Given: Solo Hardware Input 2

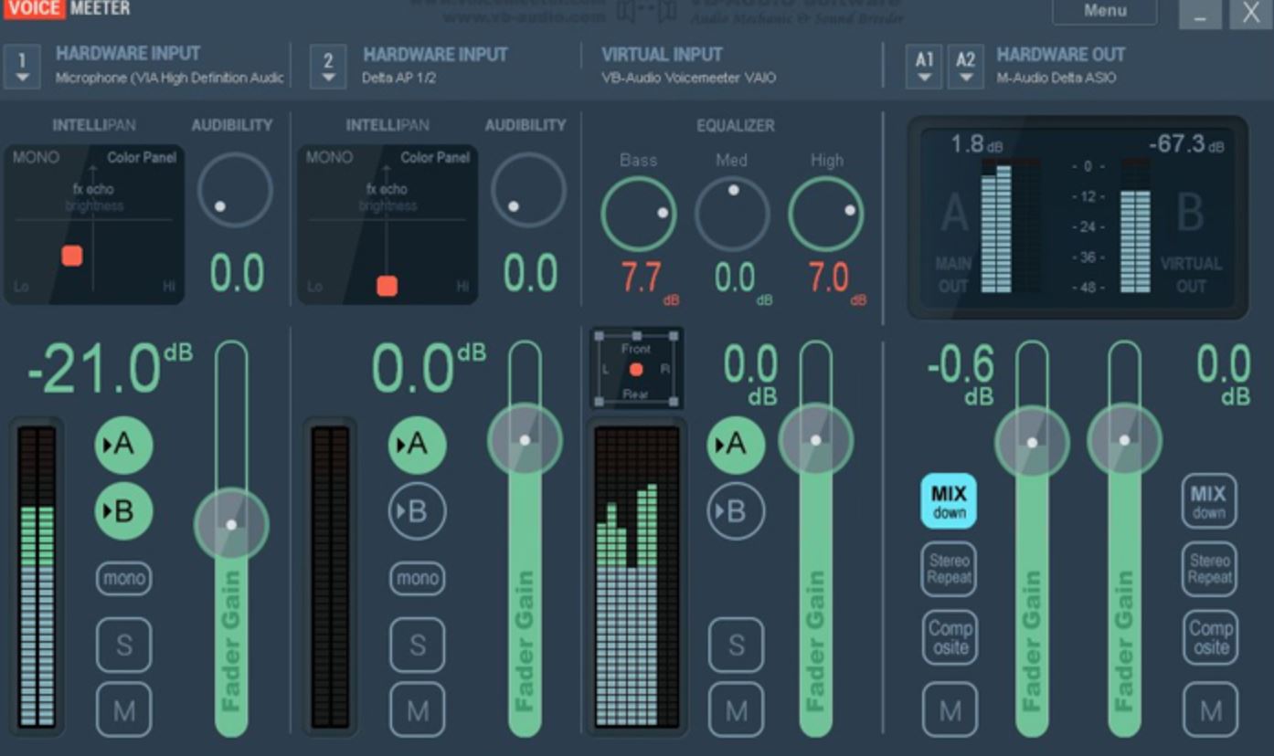Looking at the screenshot, I should 417,645.
